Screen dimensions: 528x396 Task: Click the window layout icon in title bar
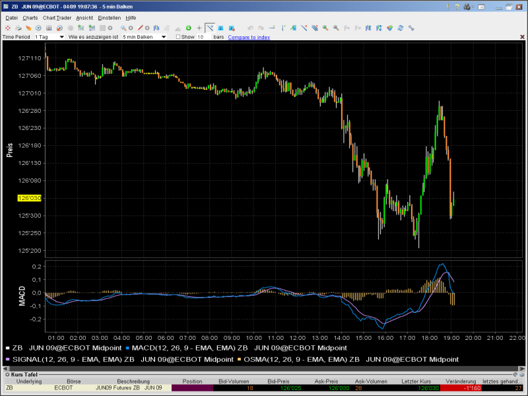tap(481, 7)
